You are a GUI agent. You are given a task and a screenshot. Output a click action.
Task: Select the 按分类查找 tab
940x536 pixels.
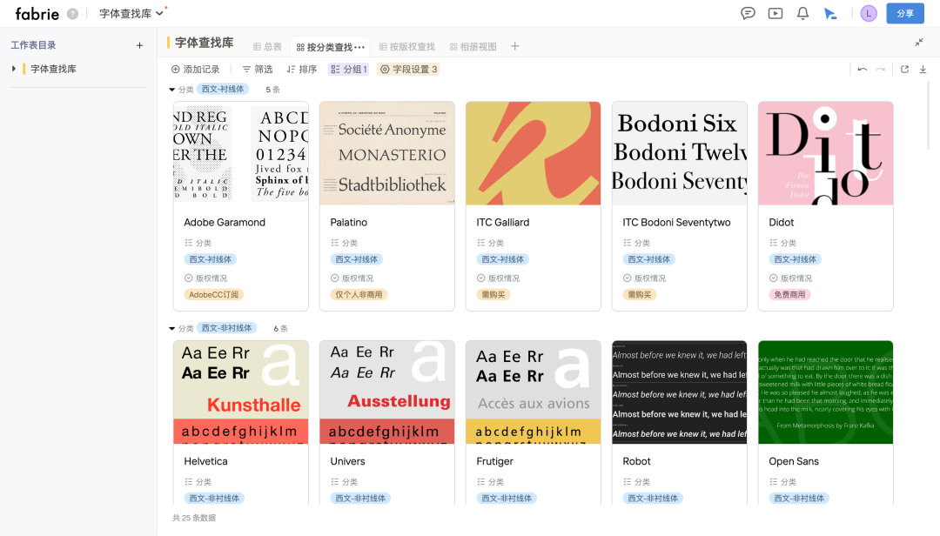click(x=331, y=47)
